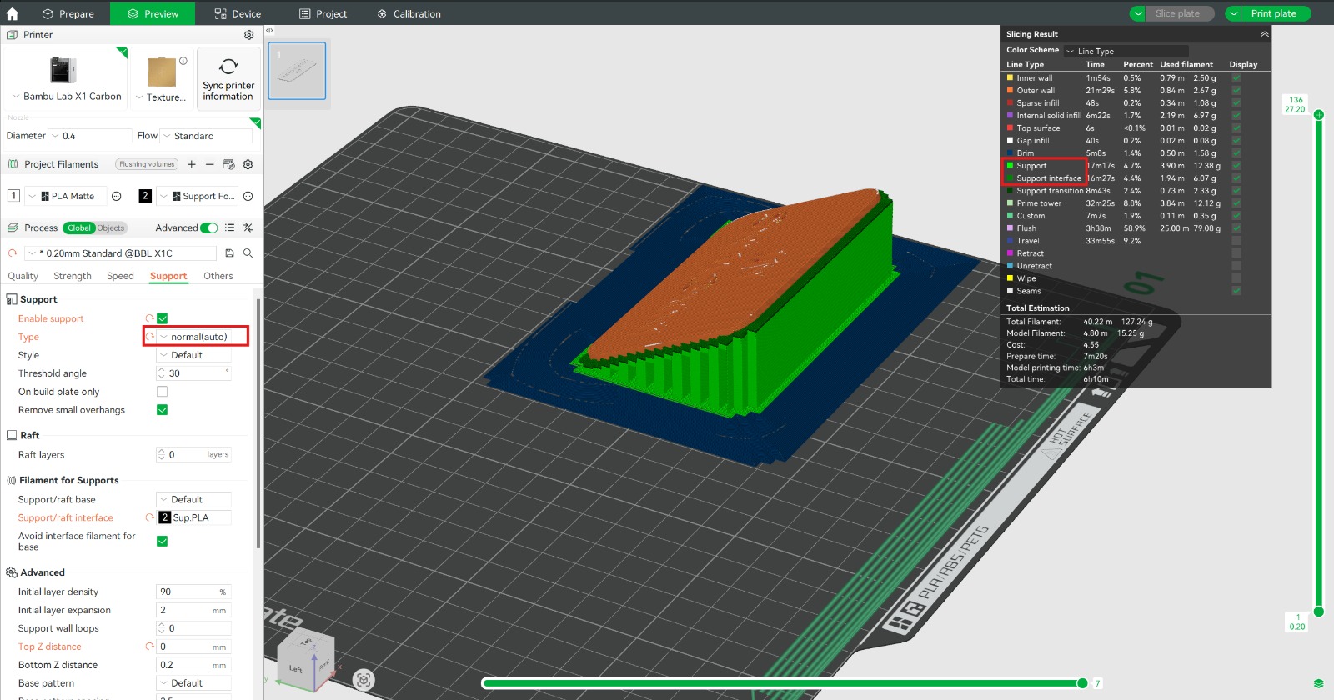Search process settings with magnifier icon

[x=248, y=253]
